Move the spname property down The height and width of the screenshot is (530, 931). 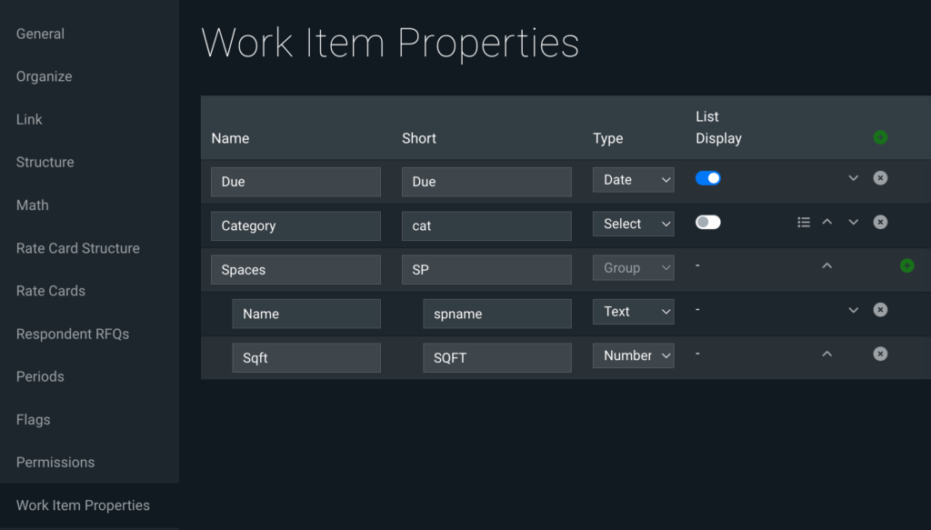click(x=853, y=310)
